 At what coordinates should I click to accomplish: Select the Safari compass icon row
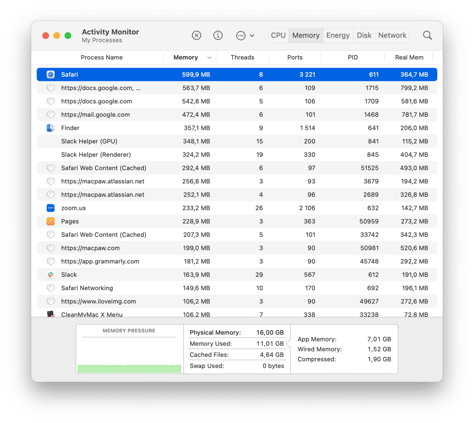(x=51, y=74)
